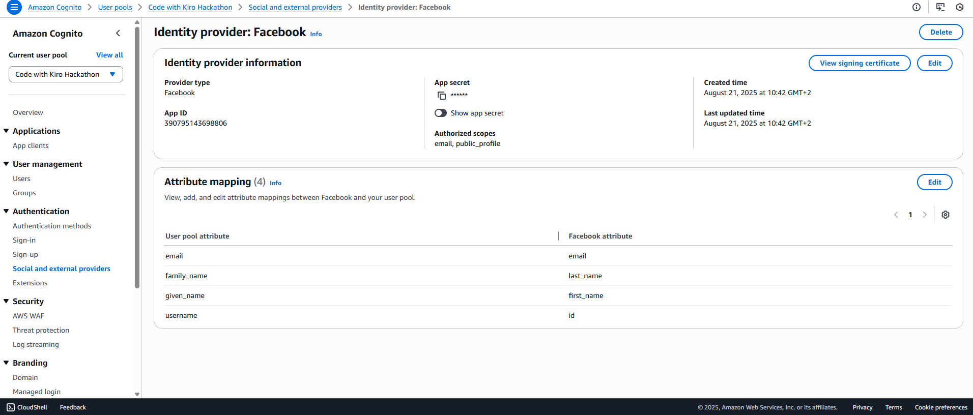
Task: Open Overview in the sidebar
Action: tap(28, 112)
